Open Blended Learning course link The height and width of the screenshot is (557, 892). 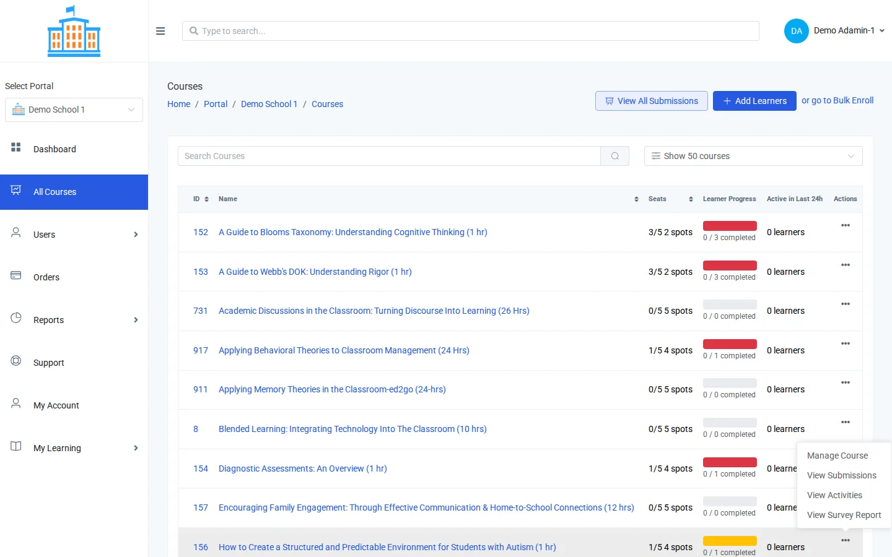point(352,429)
